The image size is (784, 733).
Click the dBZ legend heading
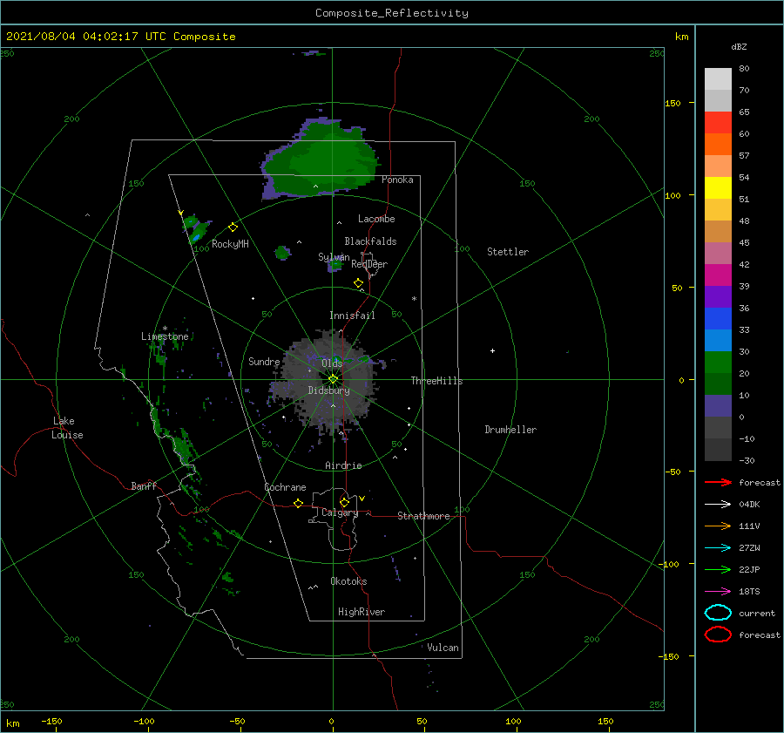[x=739, y=46]
